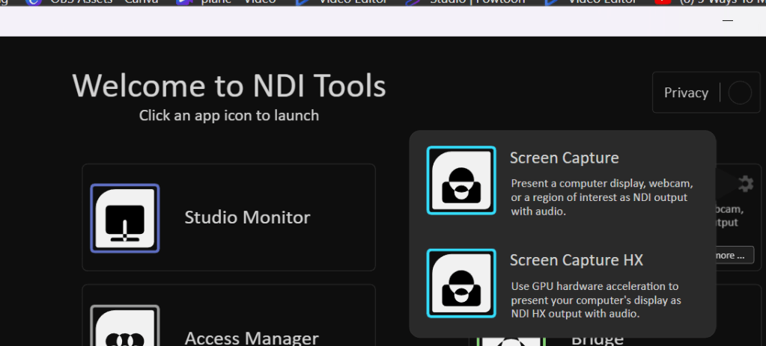Click the 'Welcome to NDI Tools' heading
Screen dimensions: 766x346
click(229, 86)
